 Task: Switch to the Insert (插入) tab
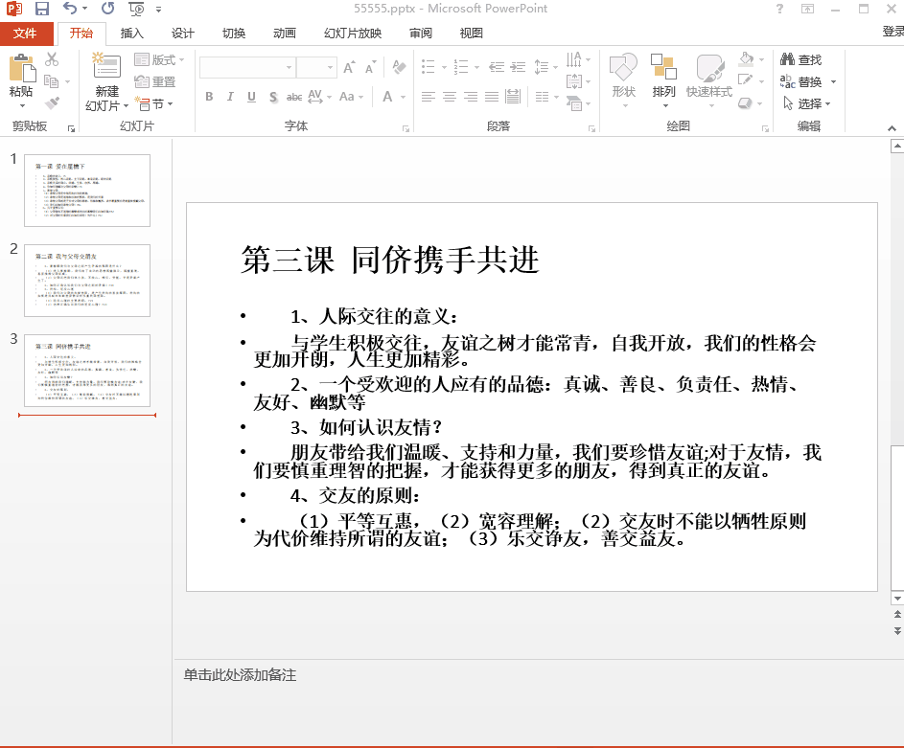point(131,34)
